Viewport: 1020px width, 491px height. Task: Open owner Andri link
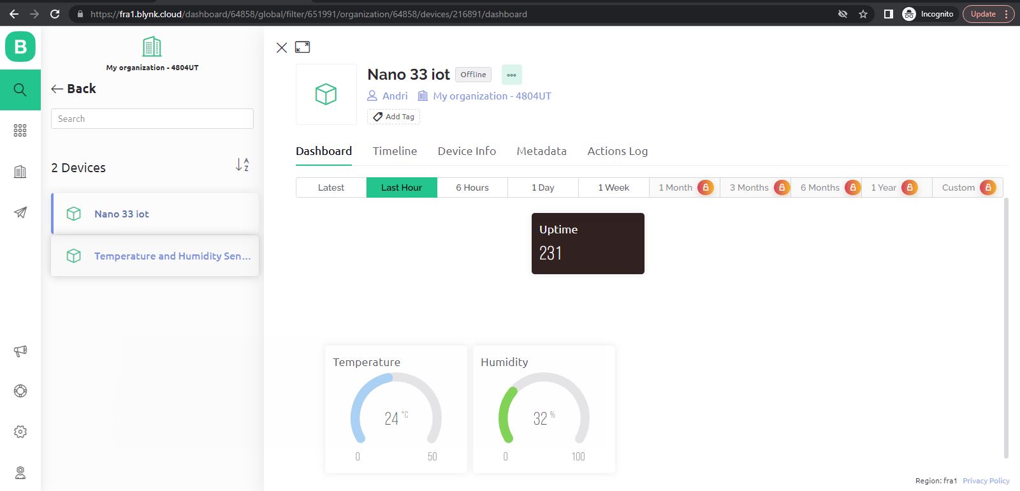click(x=388, y=96)
